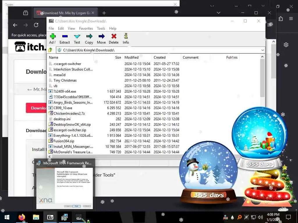Click the Add toolbar icon in 7-Zip

(53, 39)
